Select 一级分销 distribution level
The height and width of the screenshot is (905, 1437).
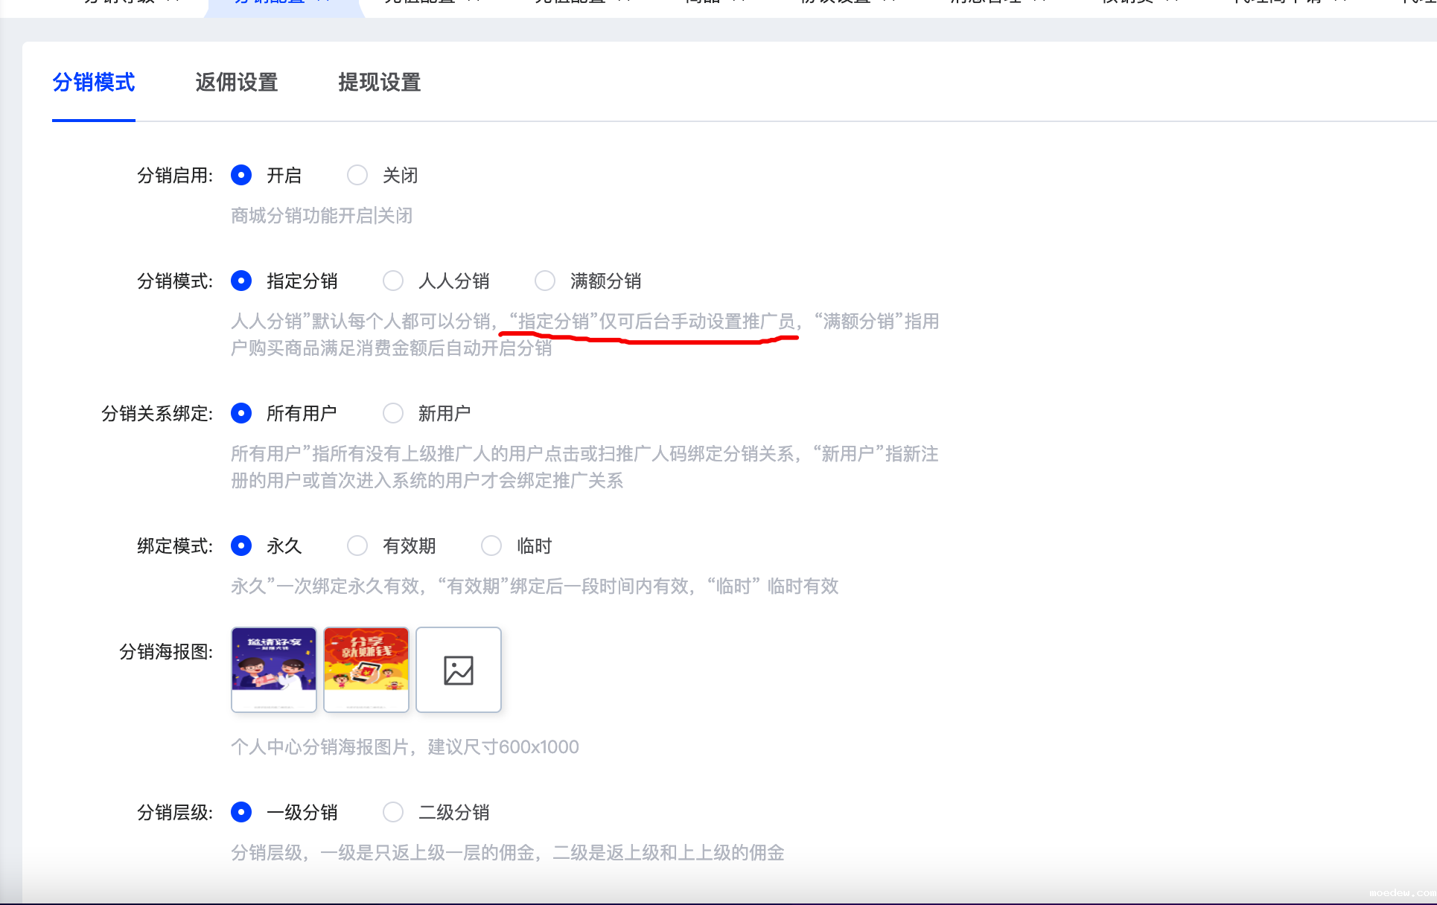tap(241, 812)
